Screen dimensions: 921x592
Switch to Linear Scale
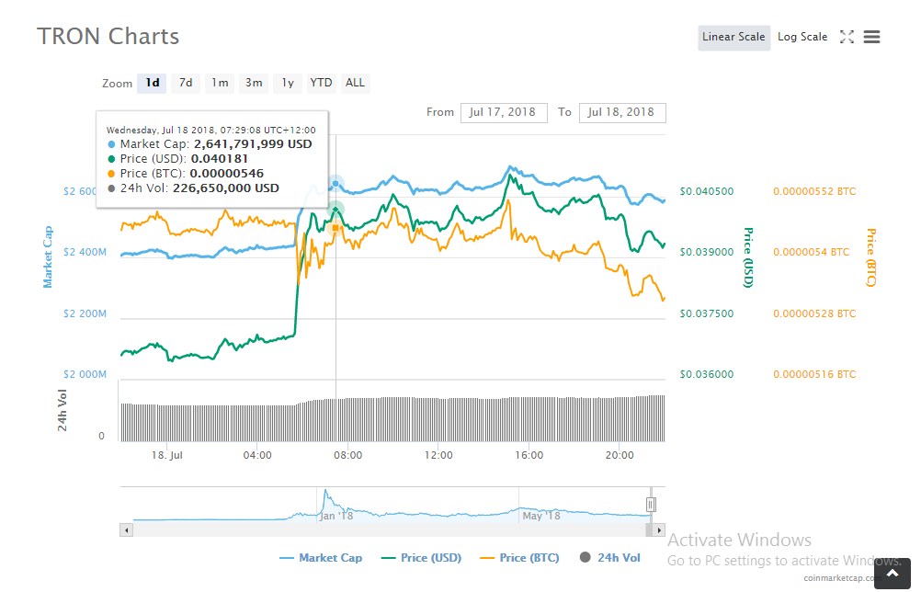[x=733, y=37]
